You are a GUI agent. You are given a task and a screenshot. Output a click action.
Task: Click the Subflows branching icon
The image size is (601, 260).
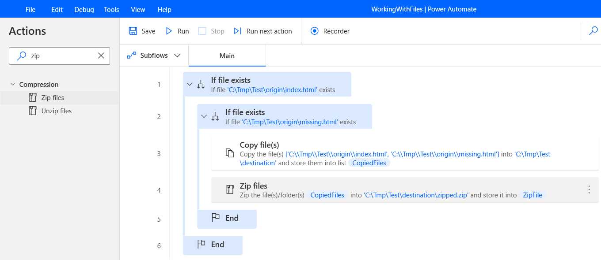tap(131, 55)
